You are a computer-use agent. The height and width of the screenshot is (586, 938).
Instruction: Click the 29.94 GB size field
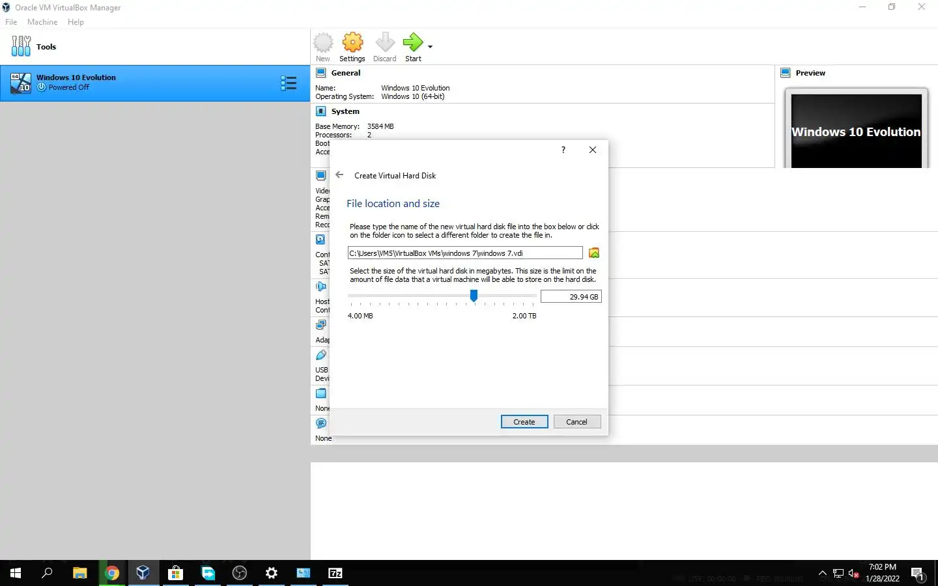click(x=571, y=297)
